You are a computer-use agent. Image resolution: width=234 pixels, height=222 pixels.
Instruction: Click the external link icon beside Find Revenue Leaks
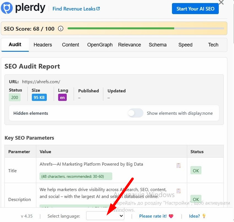[98, 9]
